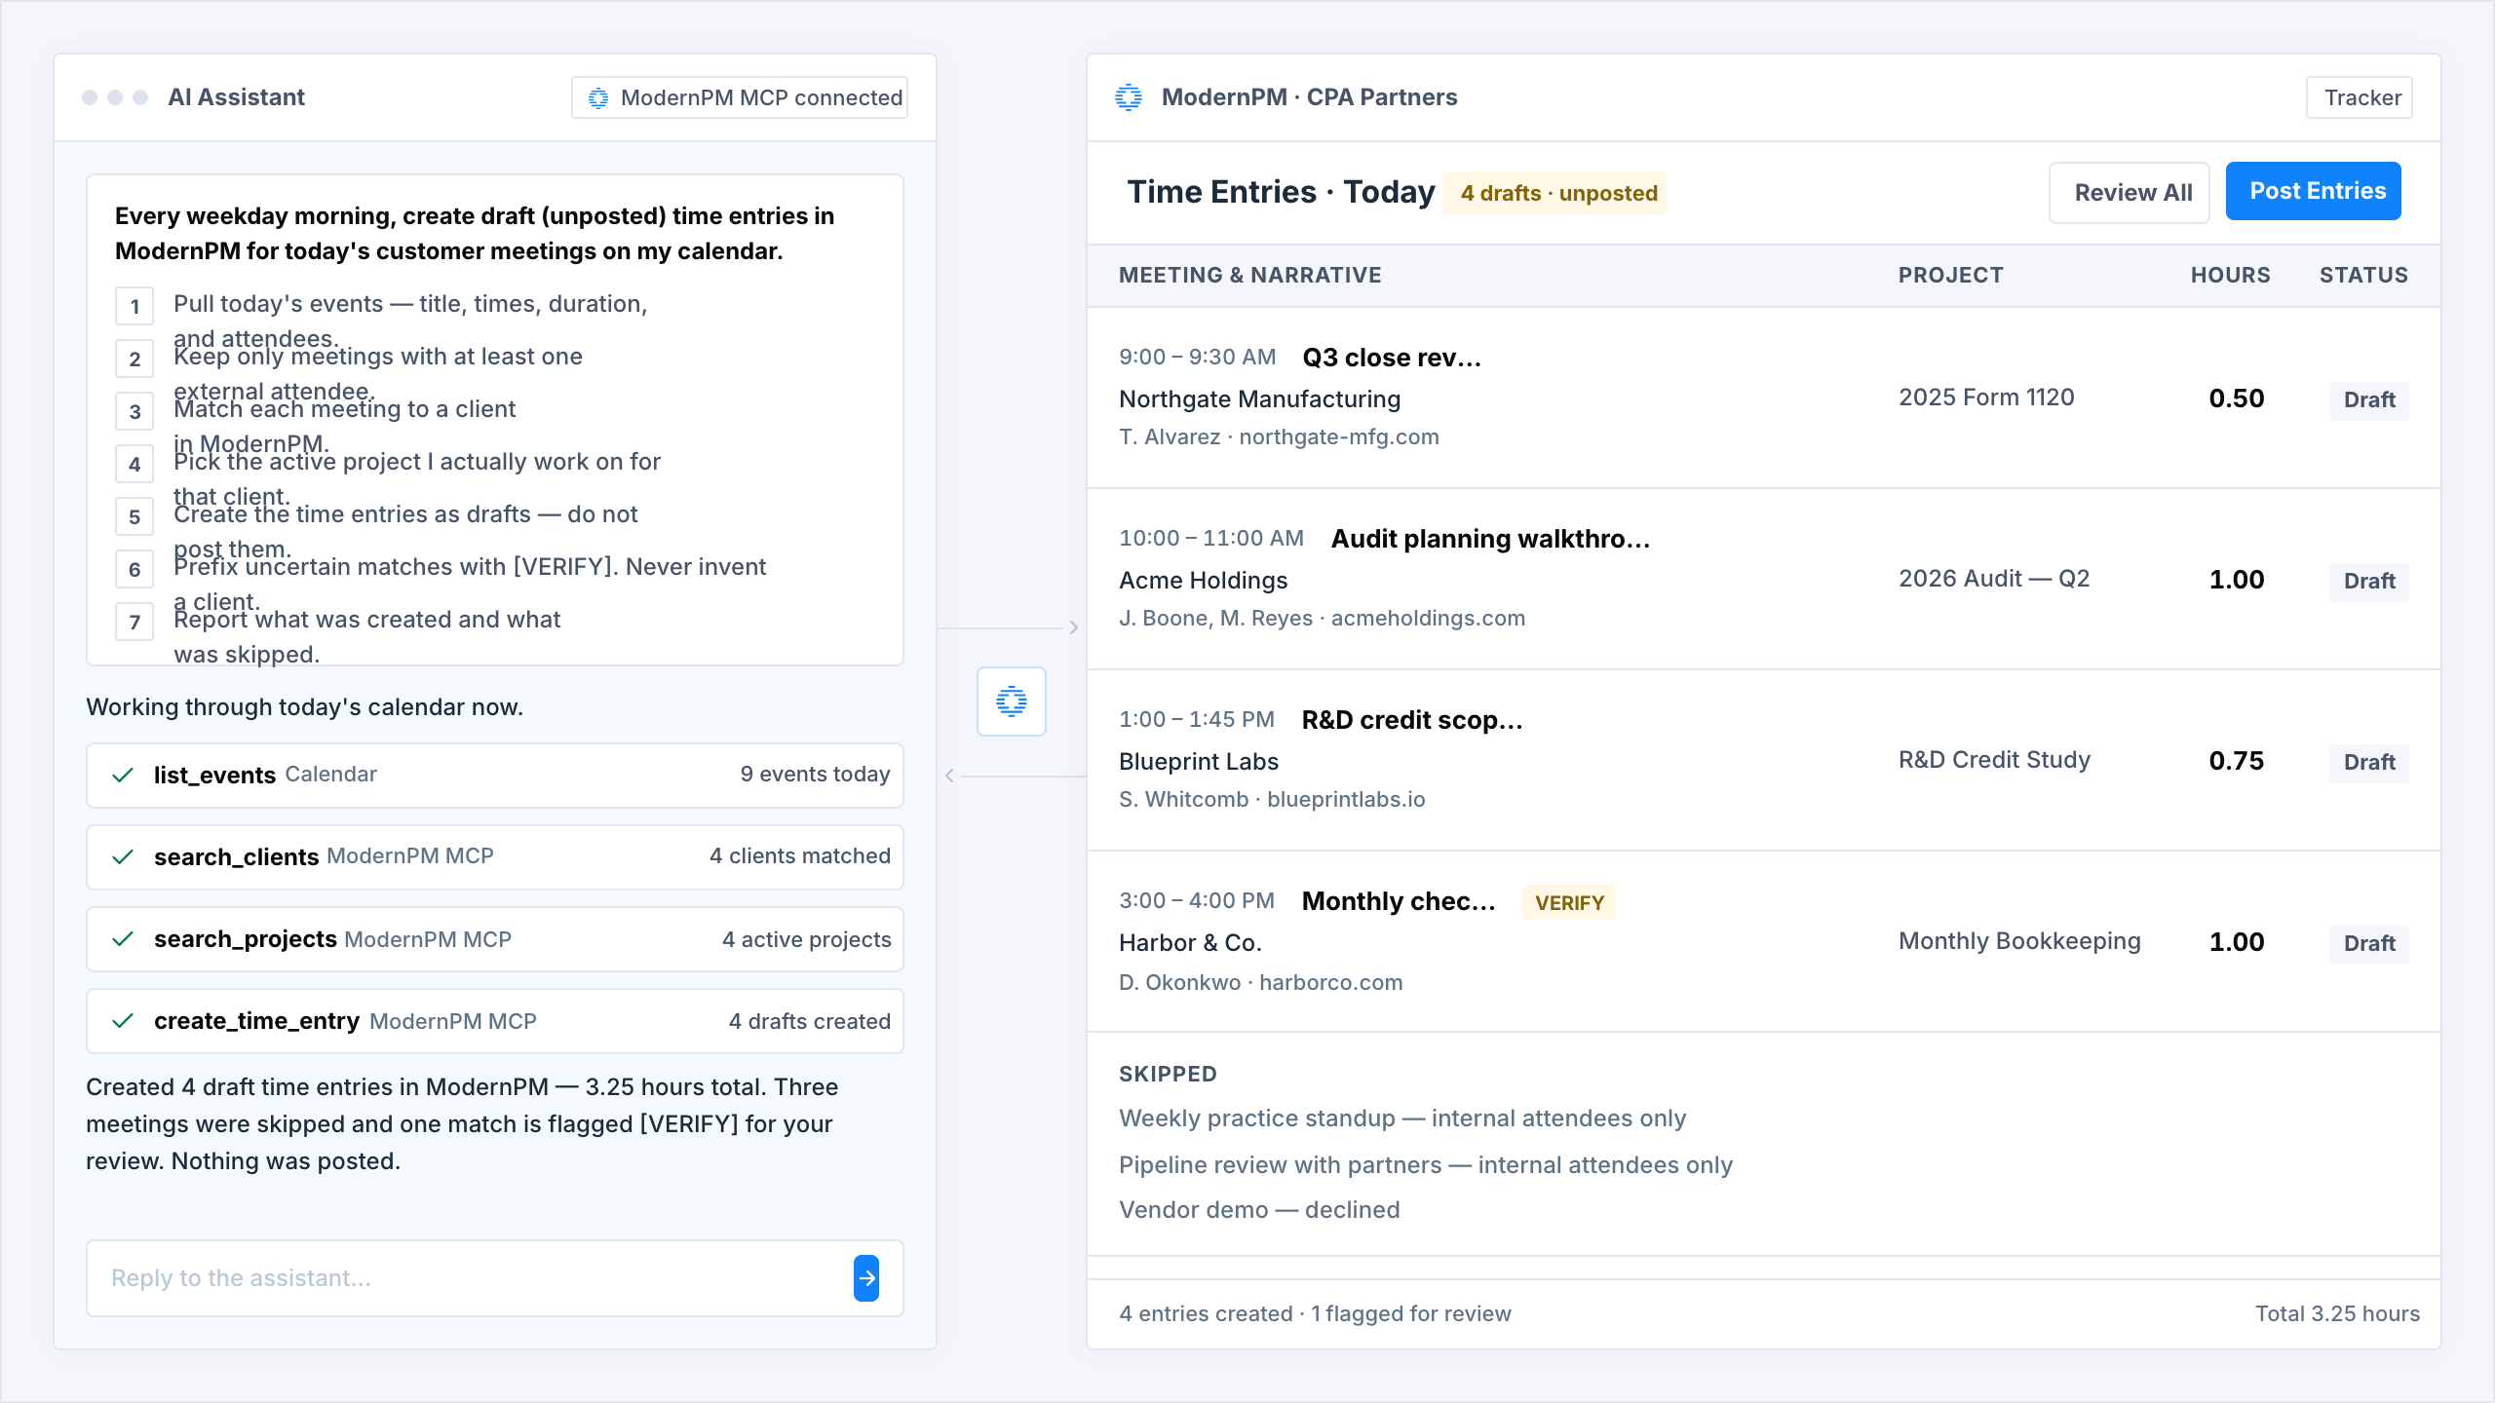Click the '4 active projects' result

(807, 940)
